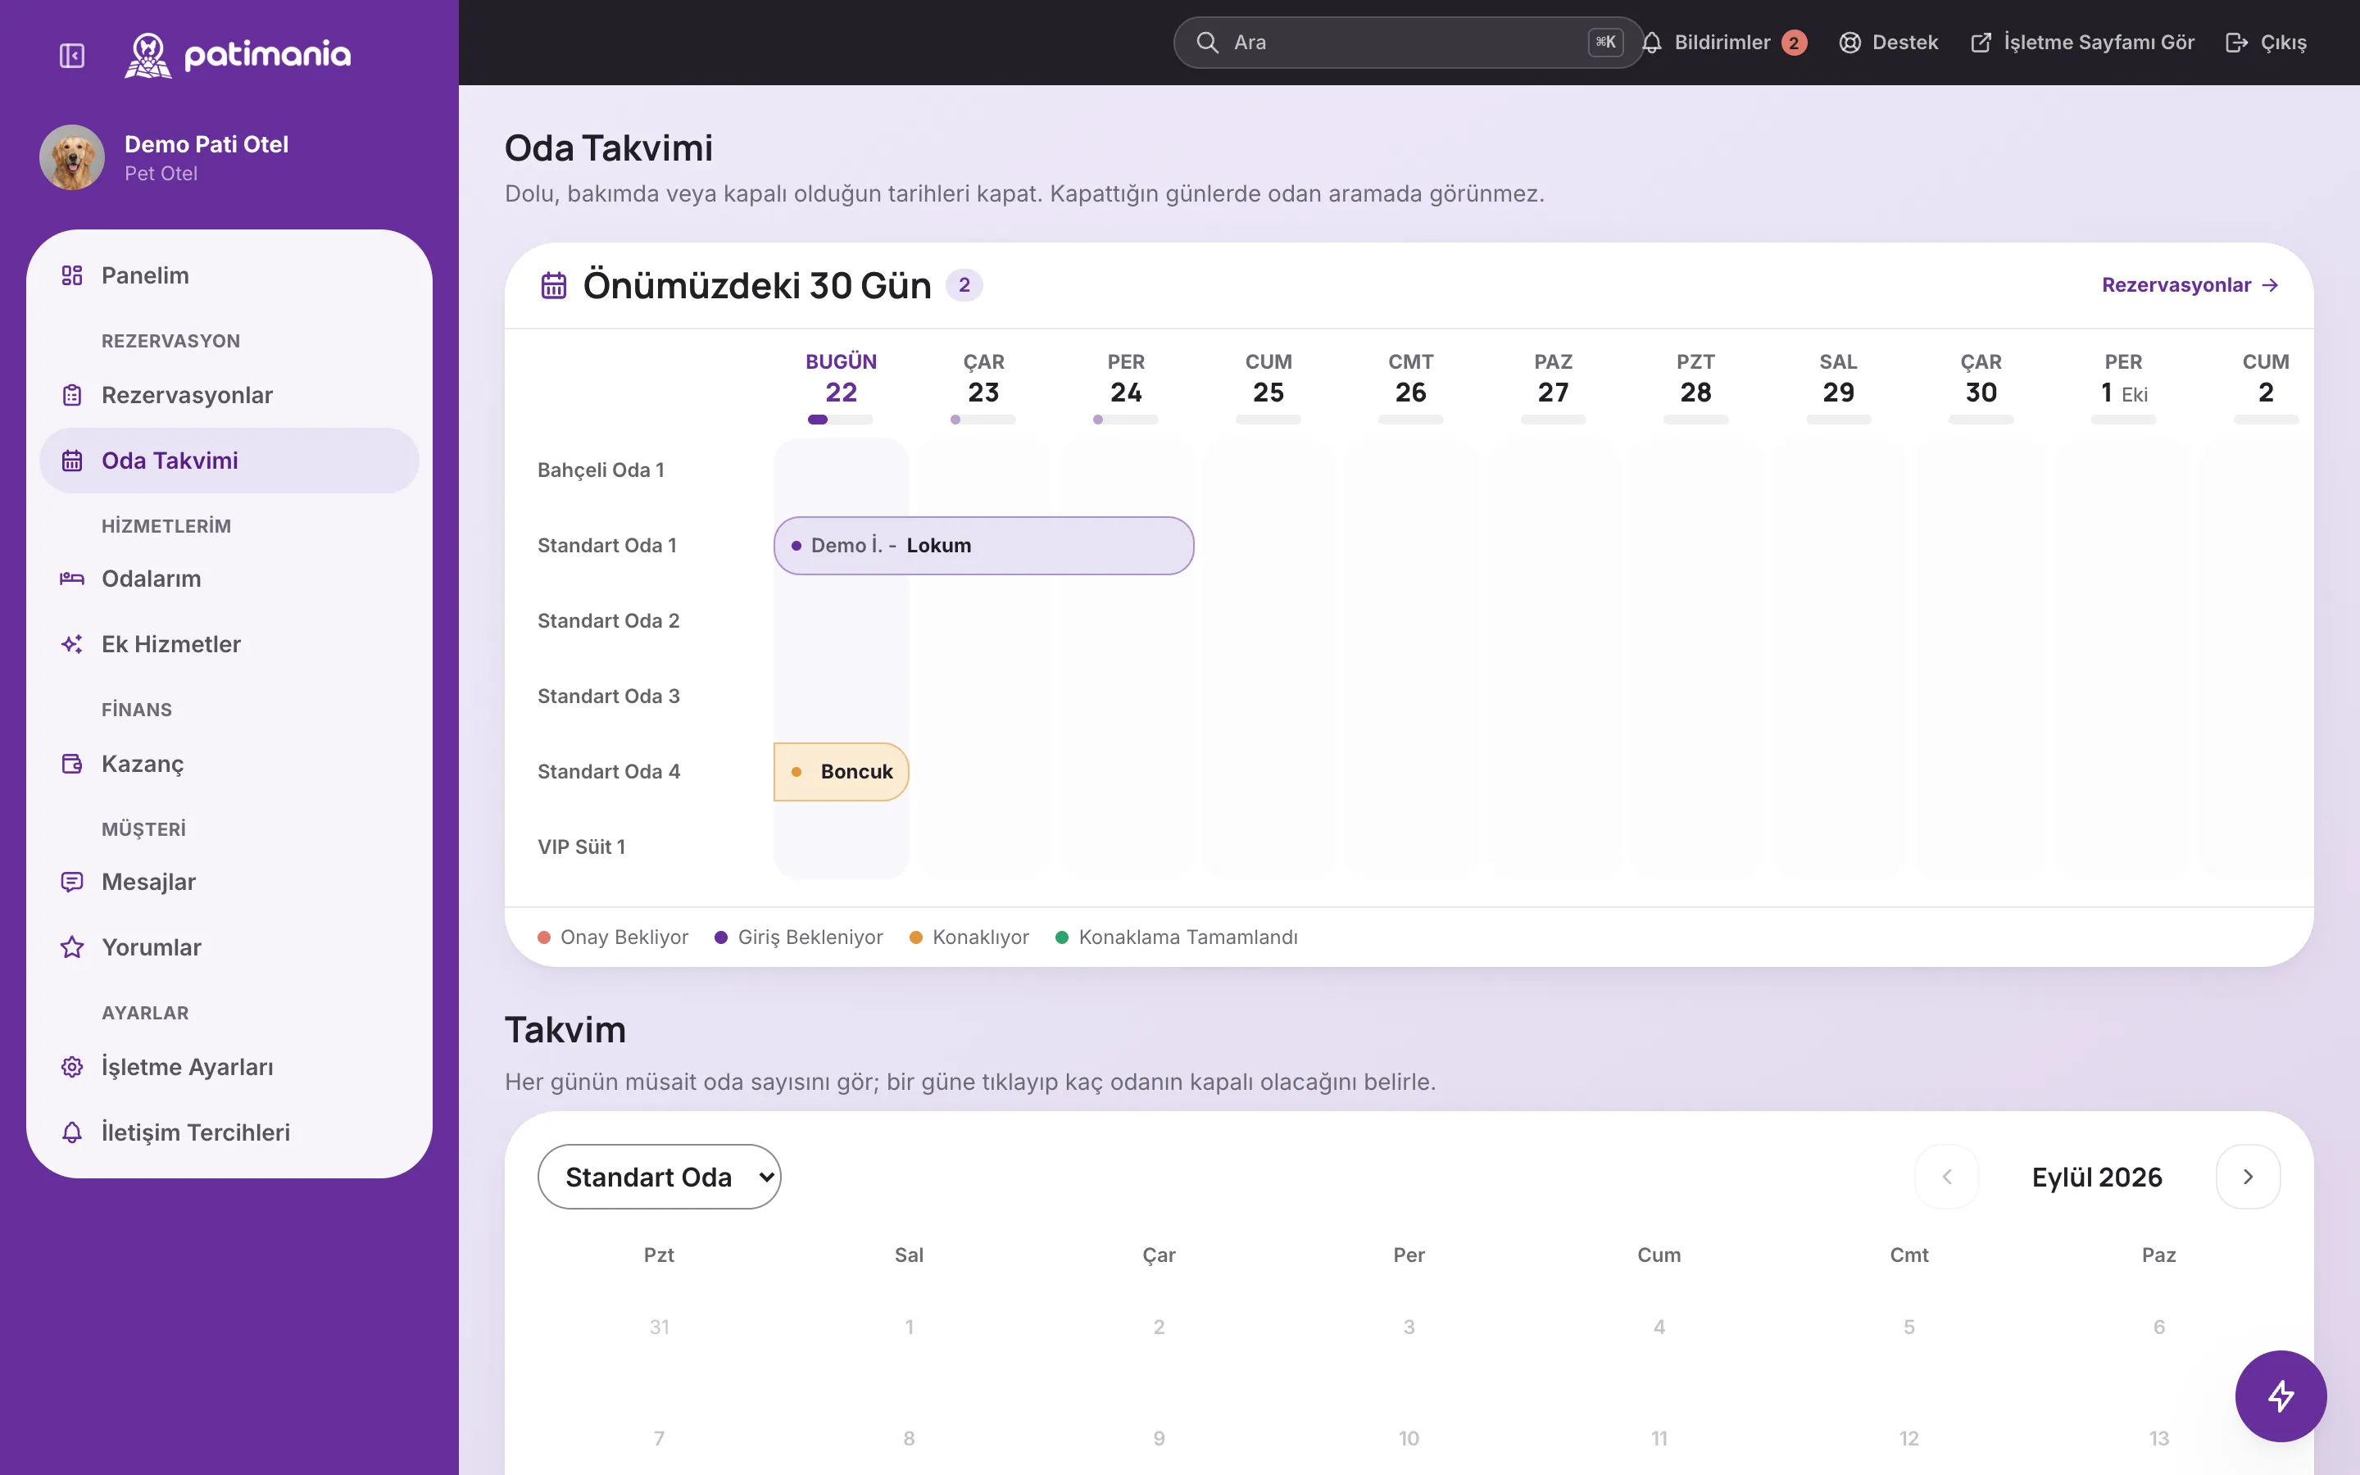Click the Ek Hizmetler sparkle icon
Image resolution: width=2360 pixels, height=1475 pixels.
click(x=72, y=644)
